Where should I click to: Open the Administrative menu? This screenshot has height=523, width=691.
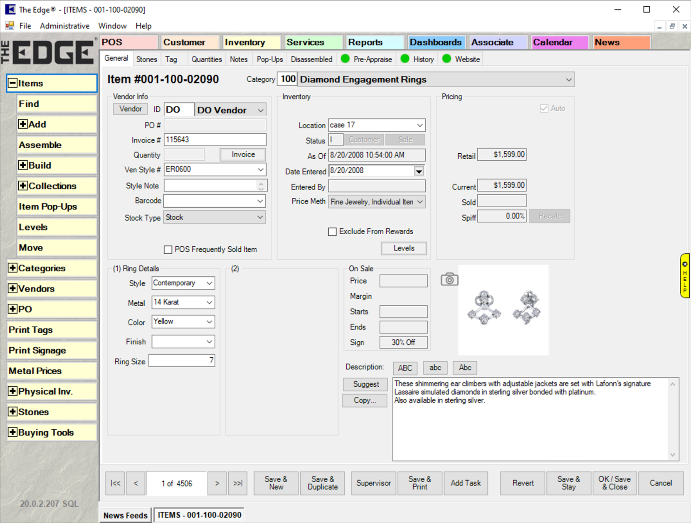pos(64,26)
